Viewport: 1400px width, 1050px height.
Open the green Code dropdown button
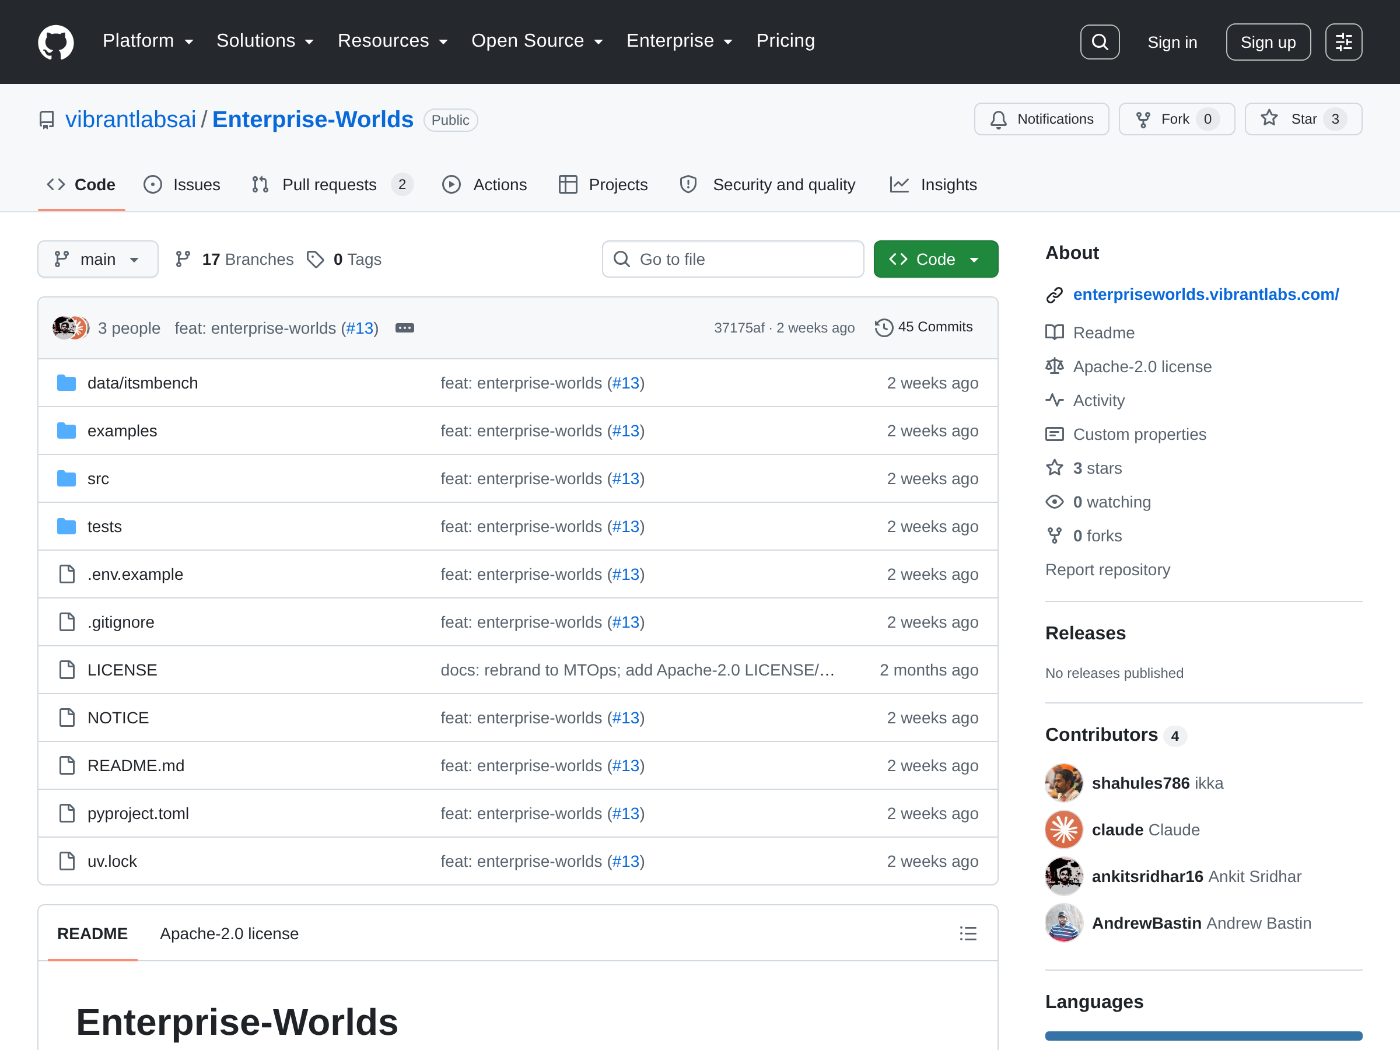936,260
